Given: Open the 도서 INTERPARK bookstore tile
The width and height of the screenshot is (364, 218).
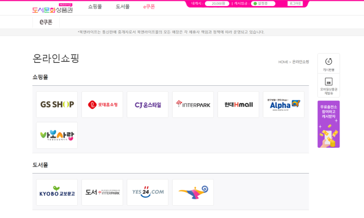Looking at the screenshot, I should point(102,192).
